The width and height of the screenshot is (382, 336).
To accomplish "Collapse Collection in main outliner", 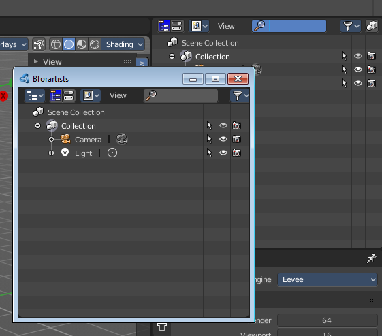I will pyautogui.click(x=172, y=57).
